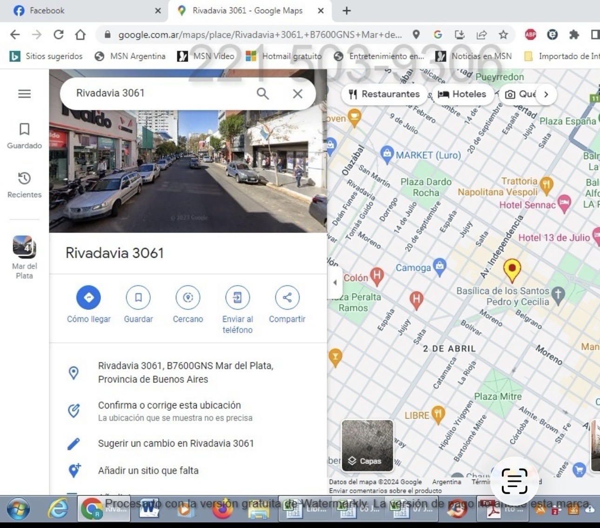Open Word from the taskbar
600x528 pixels.
pyautogui.click(x=149, y=509)
